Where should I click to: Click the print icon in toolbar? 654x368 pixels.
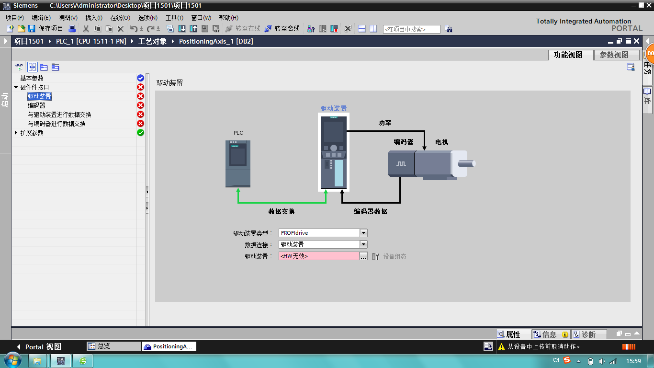click(72, 29)
